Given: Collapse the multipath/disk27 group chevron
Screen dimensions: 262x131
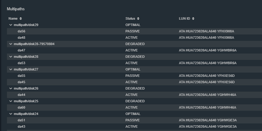Looking at the screenshot, I should pos(11,69).
